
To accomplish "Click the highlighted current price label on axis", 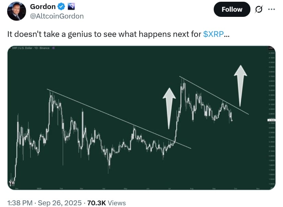I will pyautogui.click(x=271, y=120).
